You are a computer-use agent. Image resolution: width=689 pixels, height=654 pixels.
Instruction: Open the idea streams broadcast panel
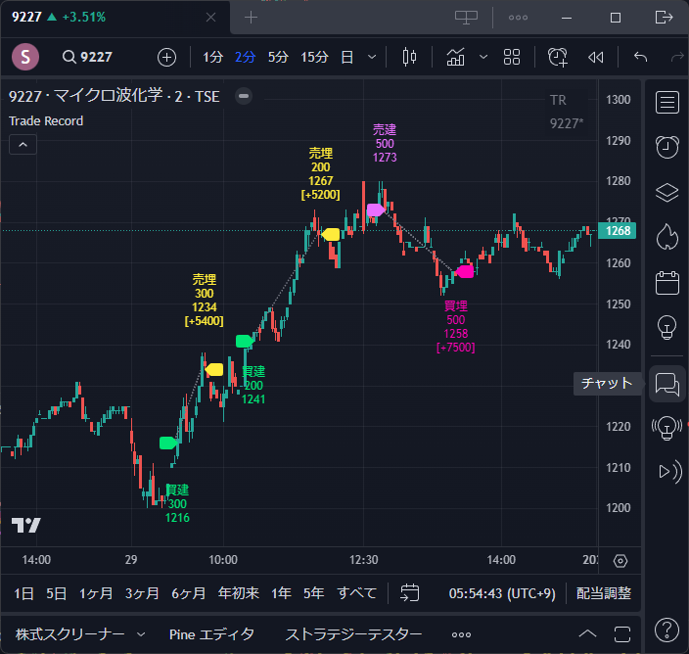tap(667, 428)
